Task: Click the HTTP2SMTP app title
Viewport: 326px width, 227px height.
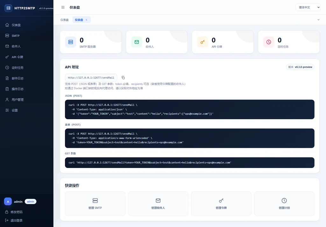Action: click(x=25, y=8)
